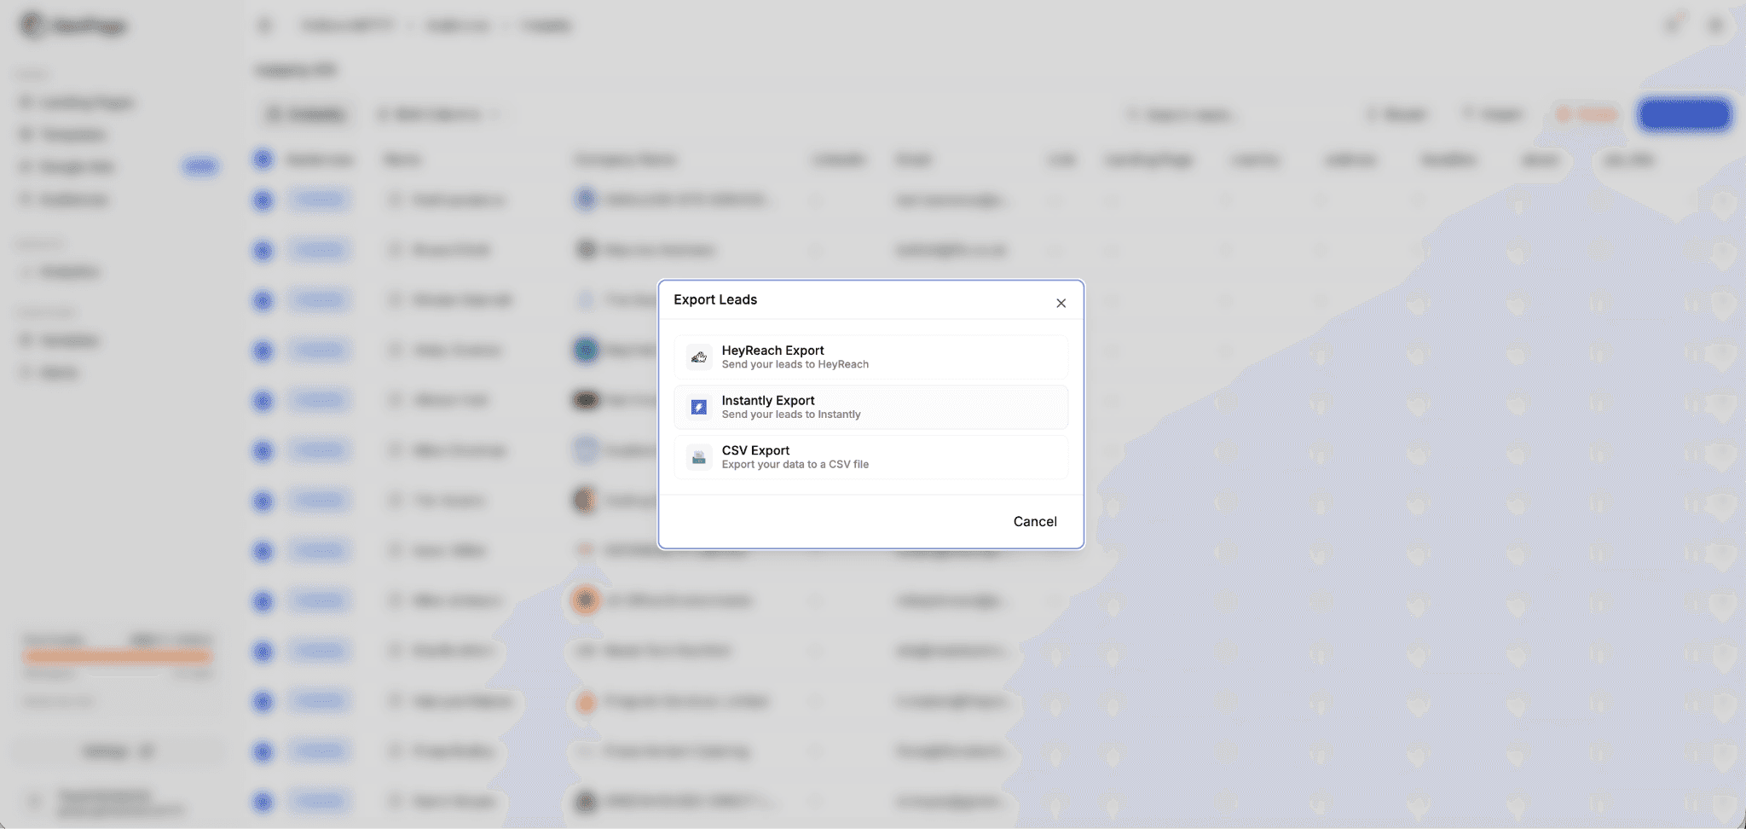Click 'Export your data to a CSV file'
Viewport: 1746px width, 829px height.
click(795, 465)
